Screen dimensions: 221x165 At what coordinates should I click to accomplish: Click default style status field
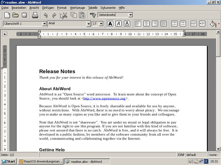[x=196, y=155]
